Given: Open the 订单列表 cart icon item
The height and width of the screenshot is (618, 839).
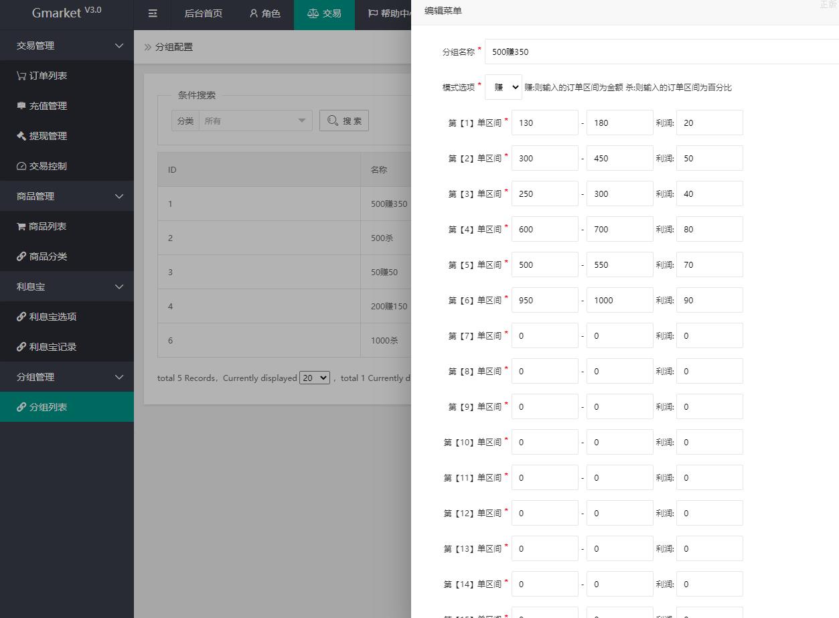Looking at the screenshot, I should pos(42,76).
